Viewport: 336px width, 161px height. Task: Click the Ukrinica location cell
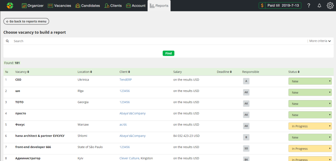click(83, 79)
